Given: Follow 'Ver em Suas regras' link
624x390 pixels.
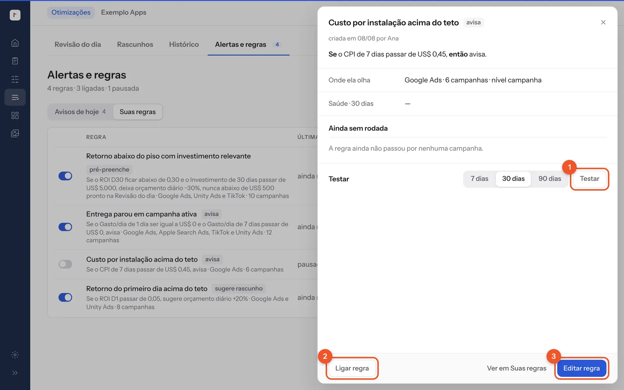Looking at the screenshot, I should [516, 368].
